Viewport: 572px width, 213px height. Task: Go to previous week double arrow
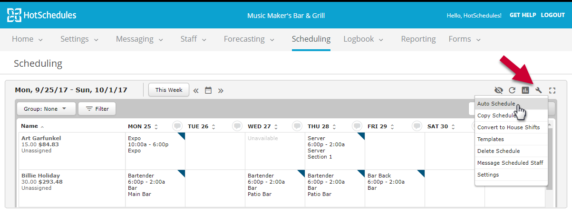196,90
